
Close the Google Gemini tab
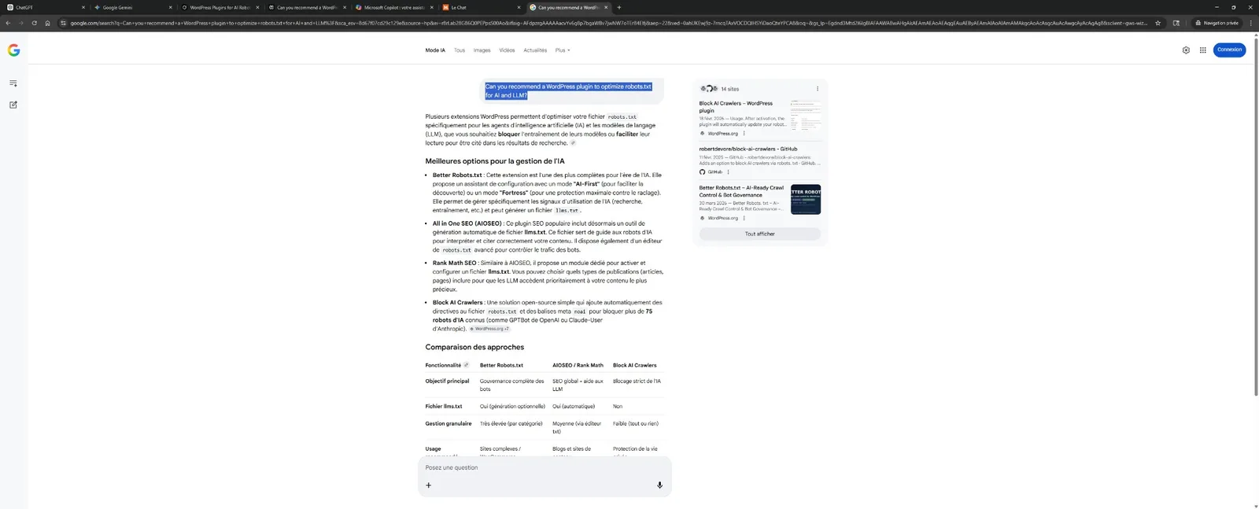coord(170,7)
